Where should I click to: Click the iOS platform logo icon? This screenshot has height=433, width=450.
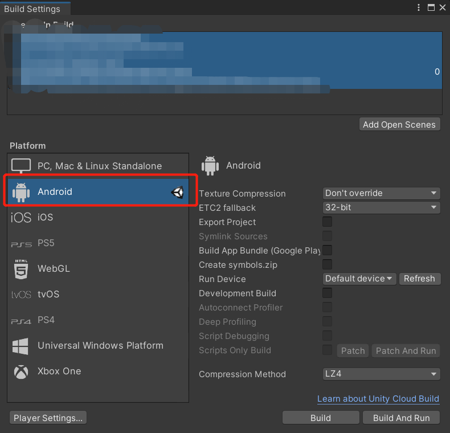pyautogui.click(x=21, y=218)
